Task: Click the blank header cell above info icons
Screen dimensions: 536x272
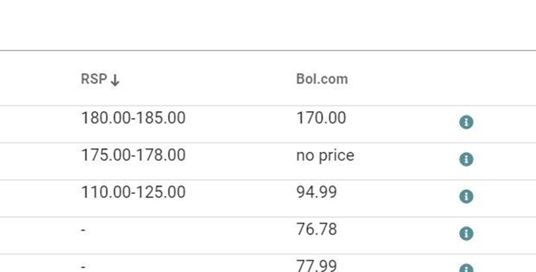Action: point(466,79)
